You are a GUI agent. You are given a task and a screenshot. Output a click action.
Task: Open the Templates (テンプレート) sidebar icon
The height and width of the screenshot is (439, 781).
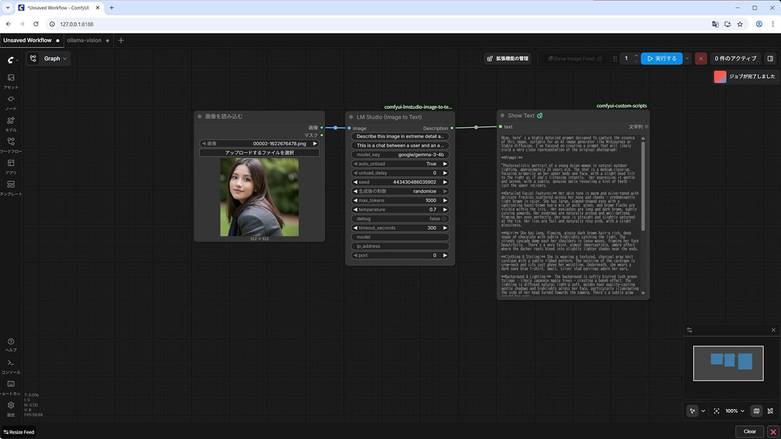[x=11, y=185]
